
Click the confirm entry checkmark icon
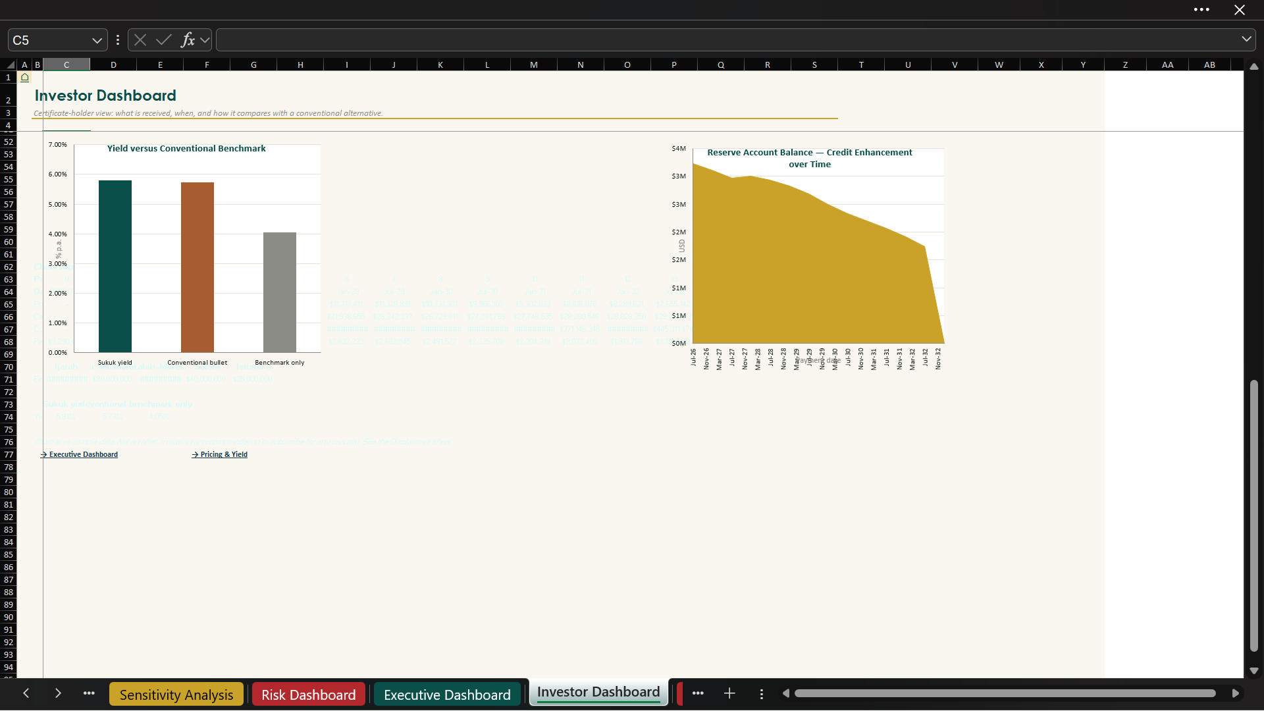pyautogui.click(x=164, y=40)
